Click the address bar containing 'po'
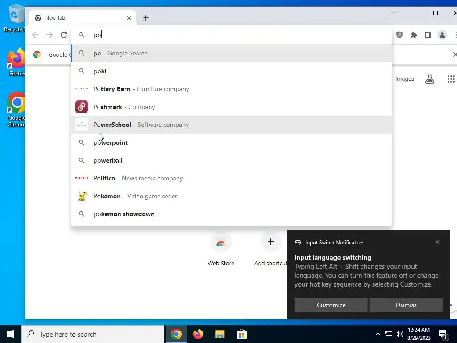Viewport: 457px width, 343px height. pos(232,35)
